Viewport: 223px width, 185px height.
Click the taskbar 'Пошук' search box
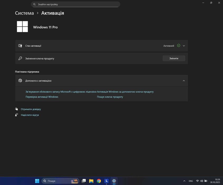(60, 181)
